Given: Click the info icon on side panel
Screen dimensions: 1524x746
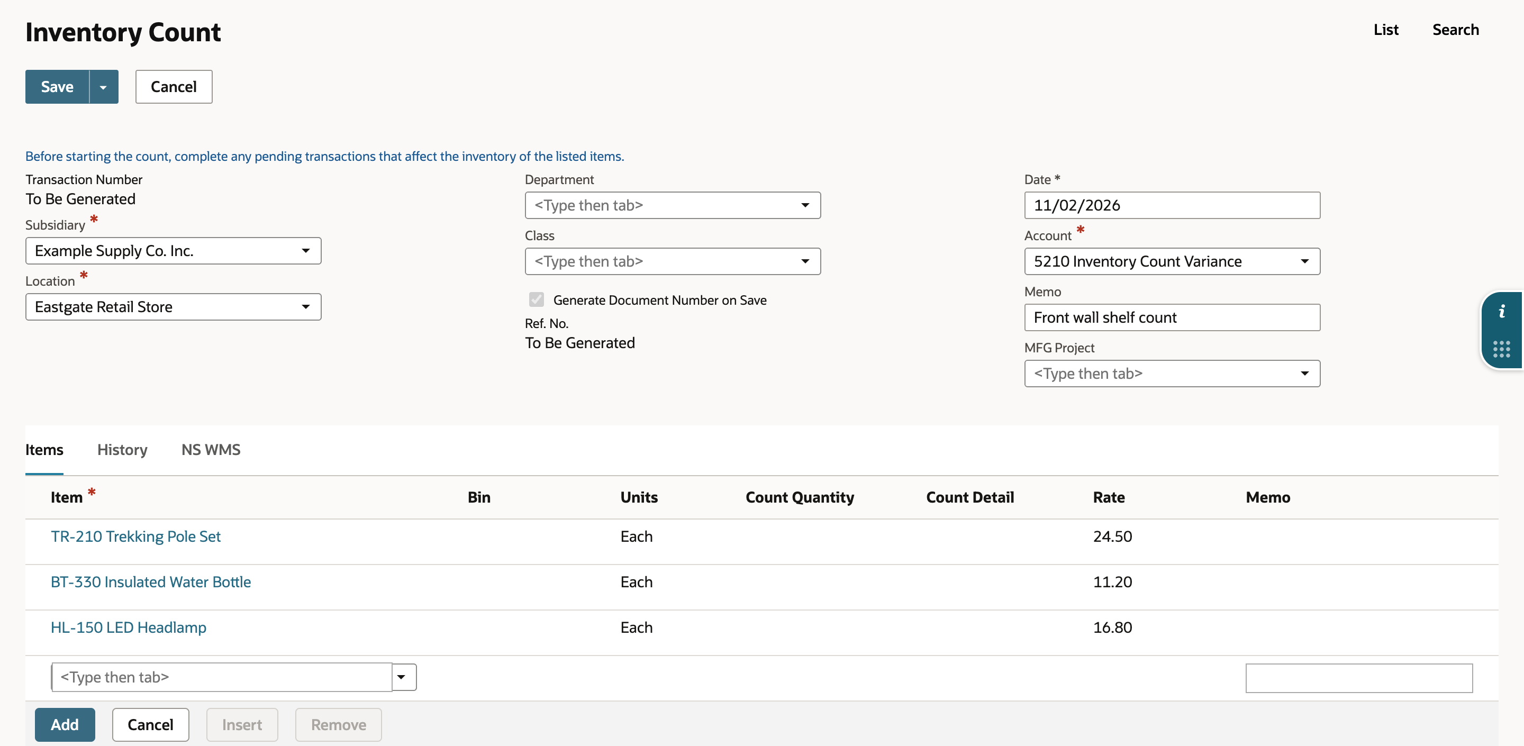Looking at the screenshot, I should 1502,311.
